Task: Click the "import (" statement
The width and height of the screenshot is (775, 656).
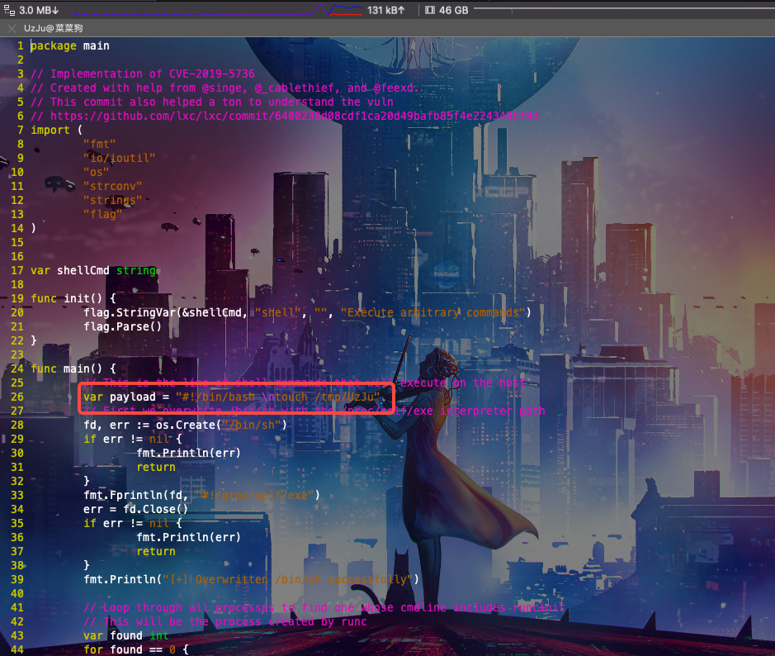Action: (56, 130)
